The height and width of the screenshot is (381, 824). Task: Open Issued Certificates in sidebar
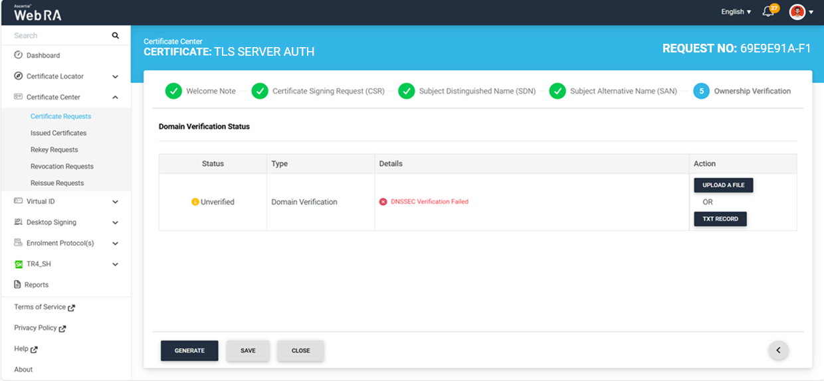58,133
